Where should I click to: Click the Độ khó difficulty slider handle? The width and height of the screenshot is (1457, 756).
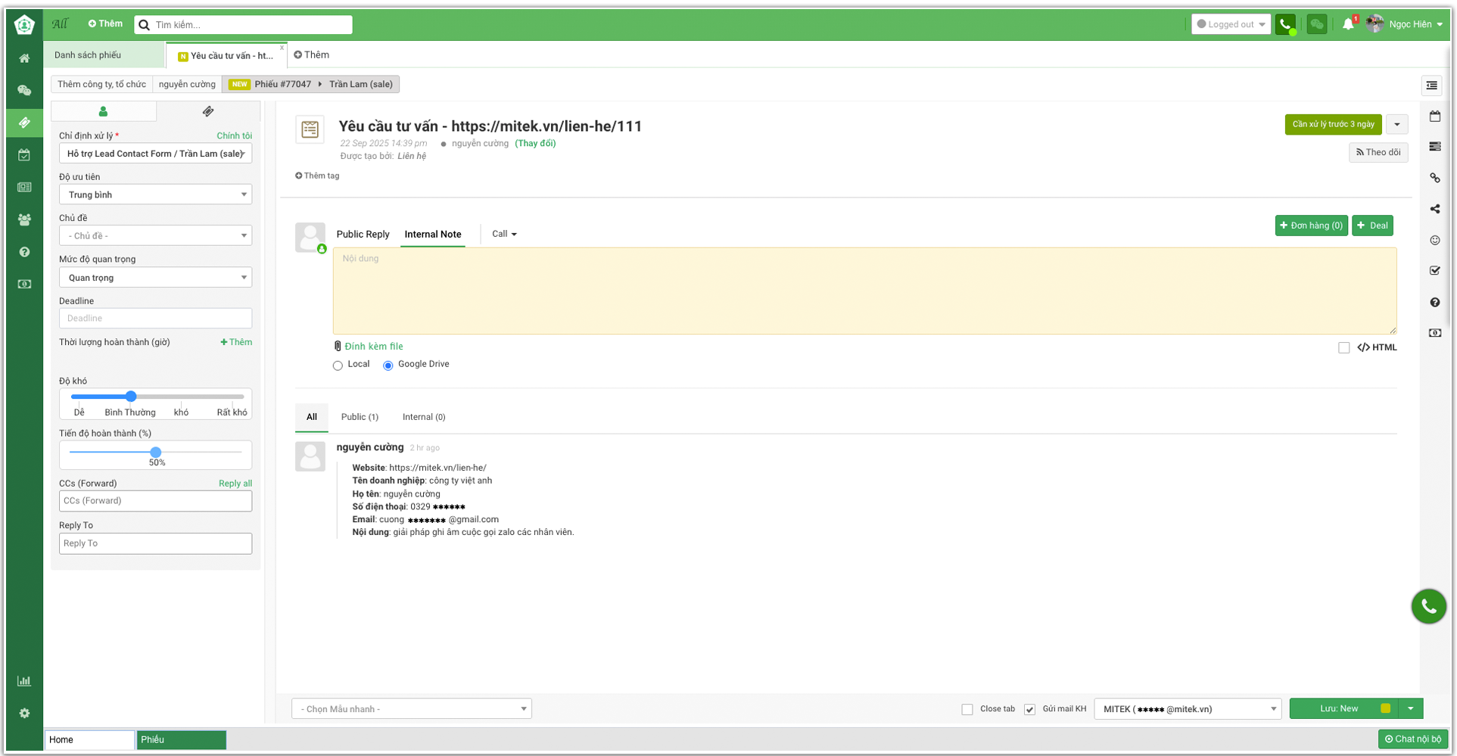131,397
